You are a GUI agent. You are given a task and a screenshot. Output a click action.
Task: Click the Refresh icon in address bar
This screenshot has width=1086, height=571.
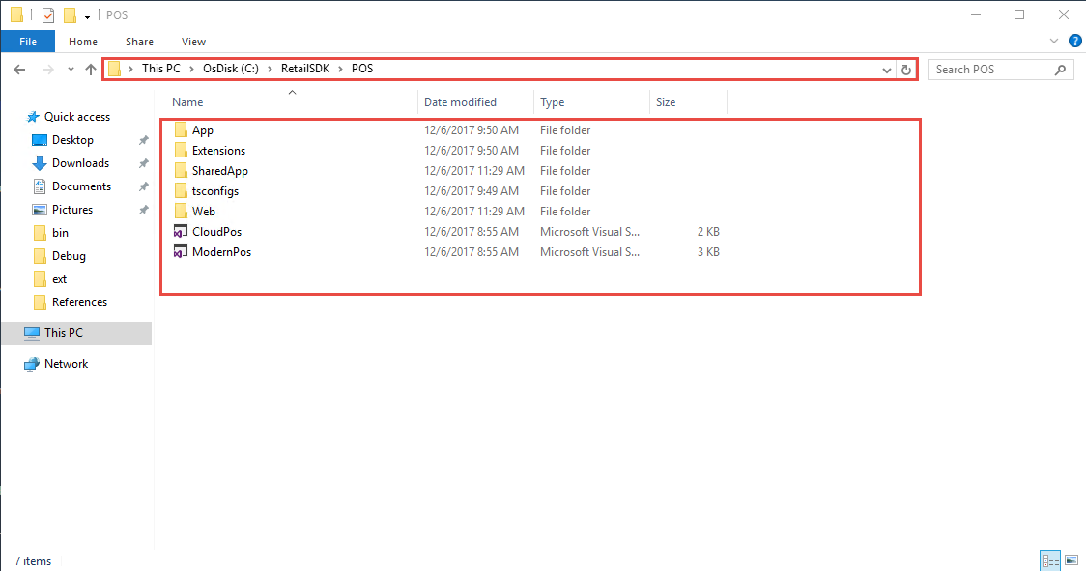tap(907, 69)
